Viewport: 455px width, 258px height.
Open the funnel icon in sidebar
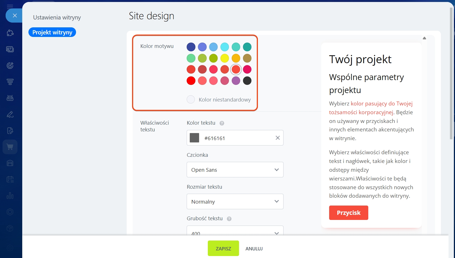point(10,82)
